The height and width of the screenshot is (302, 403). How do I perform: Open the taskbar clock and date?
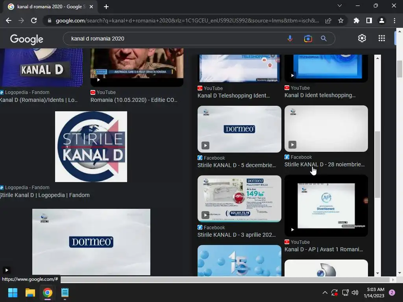click(x=374, y=293)
